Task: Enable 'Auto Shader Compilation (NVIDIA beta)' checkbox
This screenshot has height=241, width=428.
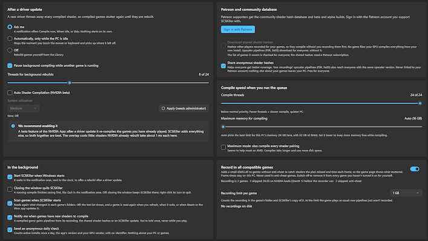Action: 10,92
